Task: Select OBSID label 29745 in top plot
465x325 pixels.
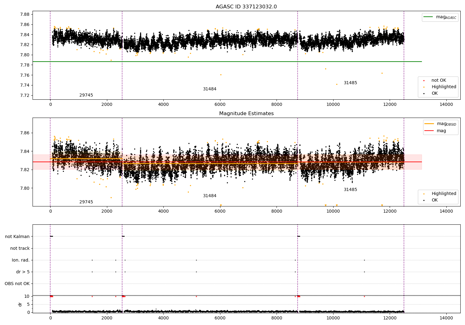Action: [86, 95]
